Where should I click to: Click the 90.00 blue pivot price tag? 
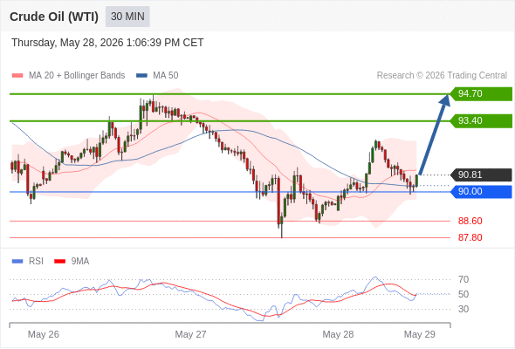point(481,191)
